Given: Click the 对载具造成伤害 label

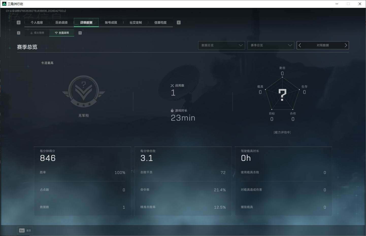Looking at the screenshot, I should pyautogui.click(x=252, y=190).
